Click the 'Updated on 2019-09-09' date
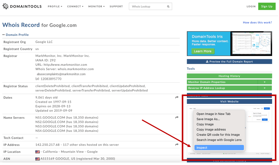Viewport: 279px width, 165px height. [54, 111]
